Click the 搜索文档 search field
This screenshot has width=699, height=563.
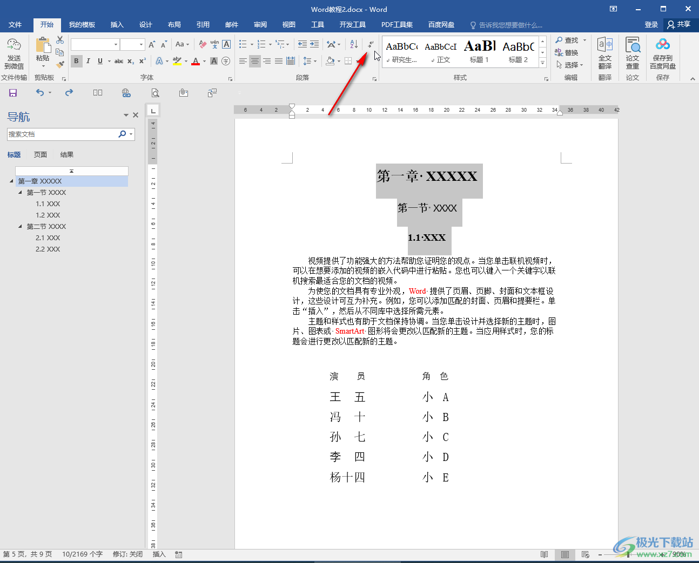pyautogui.click(x=63, y=134)
